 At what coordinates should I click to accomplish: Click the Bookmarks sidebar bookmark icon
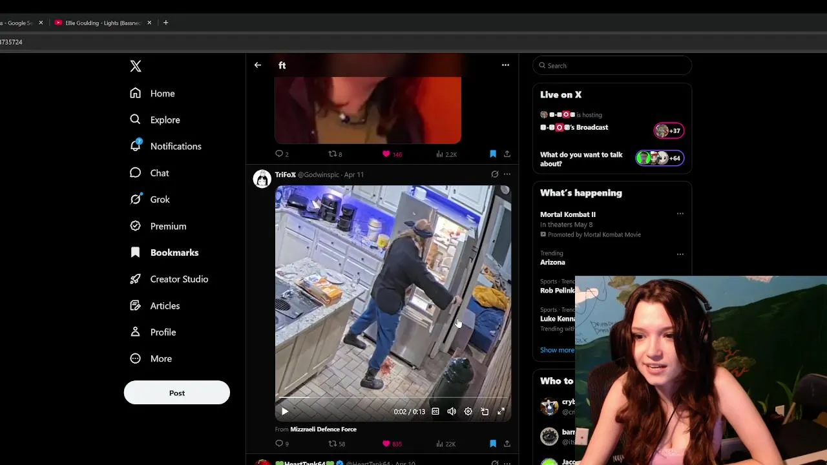click(x=135, y=253)
